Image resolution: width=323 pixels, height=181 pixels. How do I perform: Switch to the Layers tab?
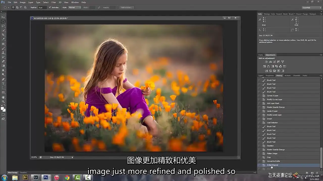(261, 75)
